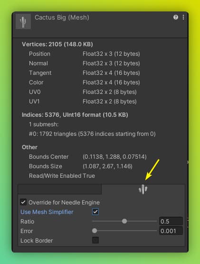Enable the Lock Border checkbox

pyautogui.click(x=95, y=240)
